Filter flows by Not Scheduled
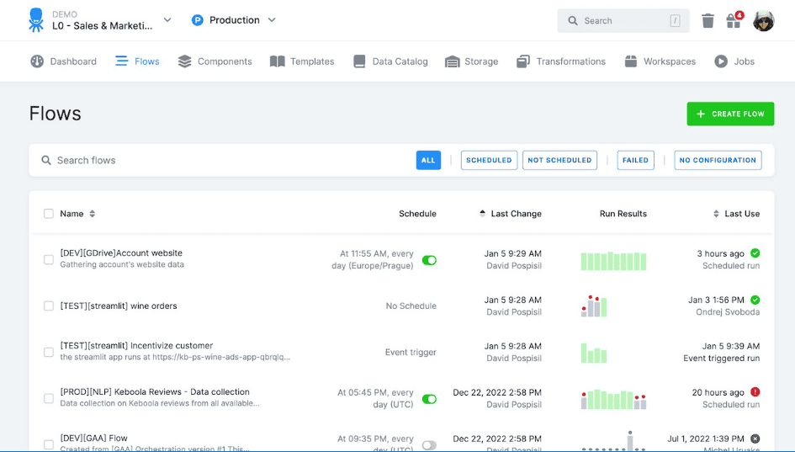The width and height of the screenshot is (795, 452). [x=559, y=160]
